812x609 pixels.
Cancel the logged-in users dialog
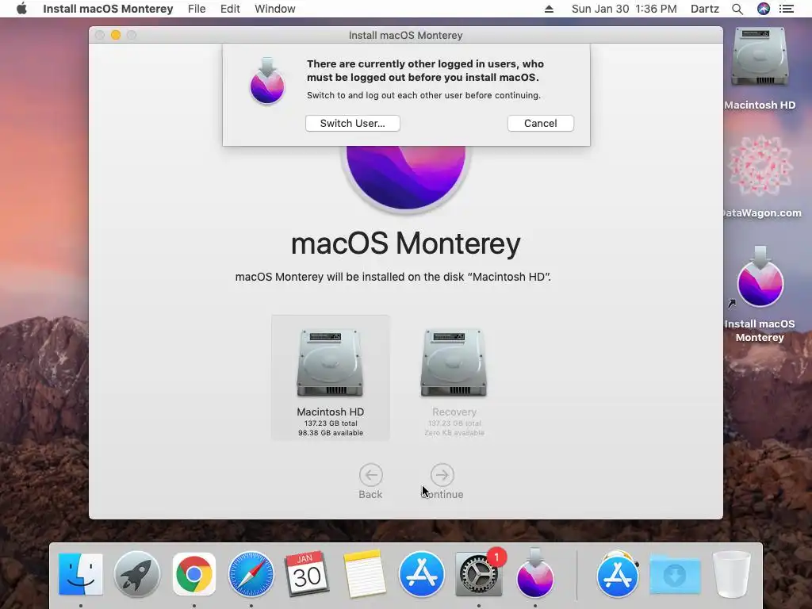click(540, 123)
